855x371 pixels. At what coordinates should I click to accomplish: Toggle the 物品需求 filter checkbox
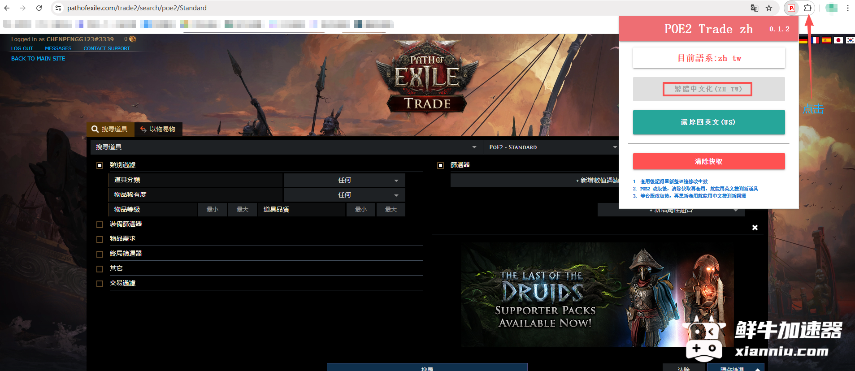tap(100, 239)
